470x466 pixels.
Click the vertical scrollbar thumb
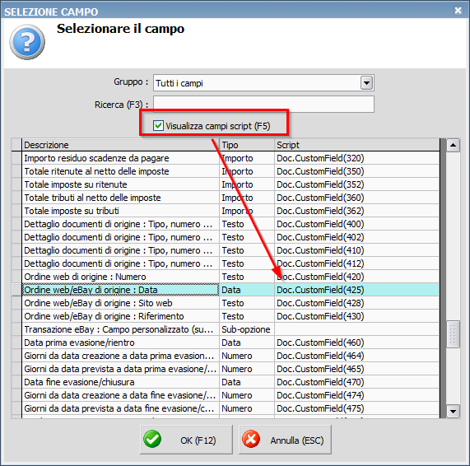[x=453, y=334]
